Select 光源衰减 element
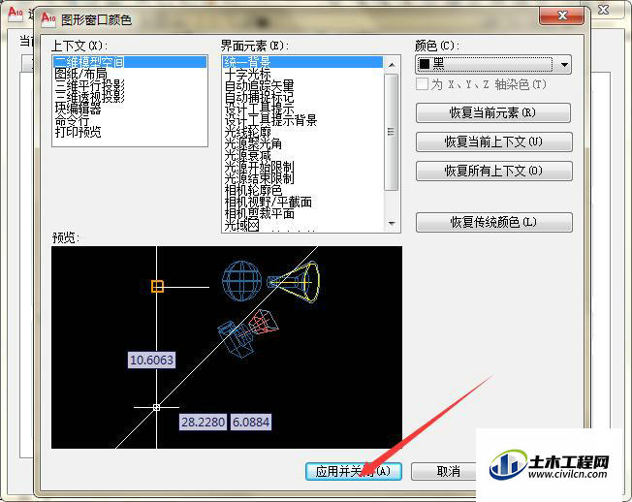 pos(247,155)
